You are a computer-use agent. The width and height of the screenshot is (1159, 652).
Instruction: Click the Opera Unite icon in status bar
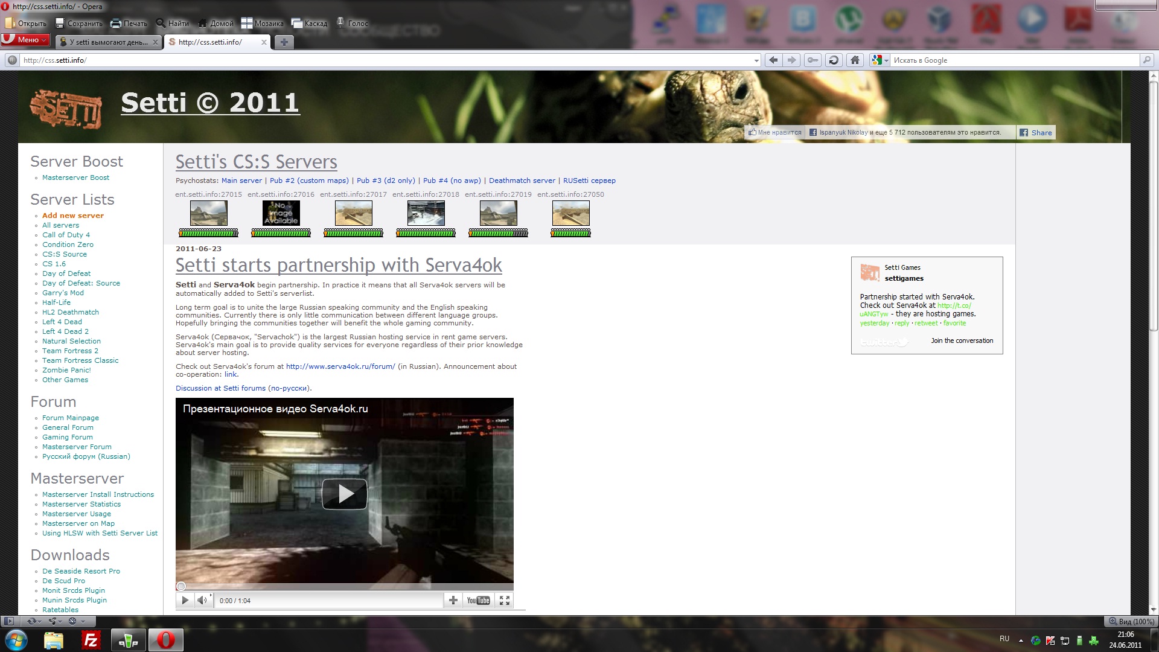pos(53,621)
